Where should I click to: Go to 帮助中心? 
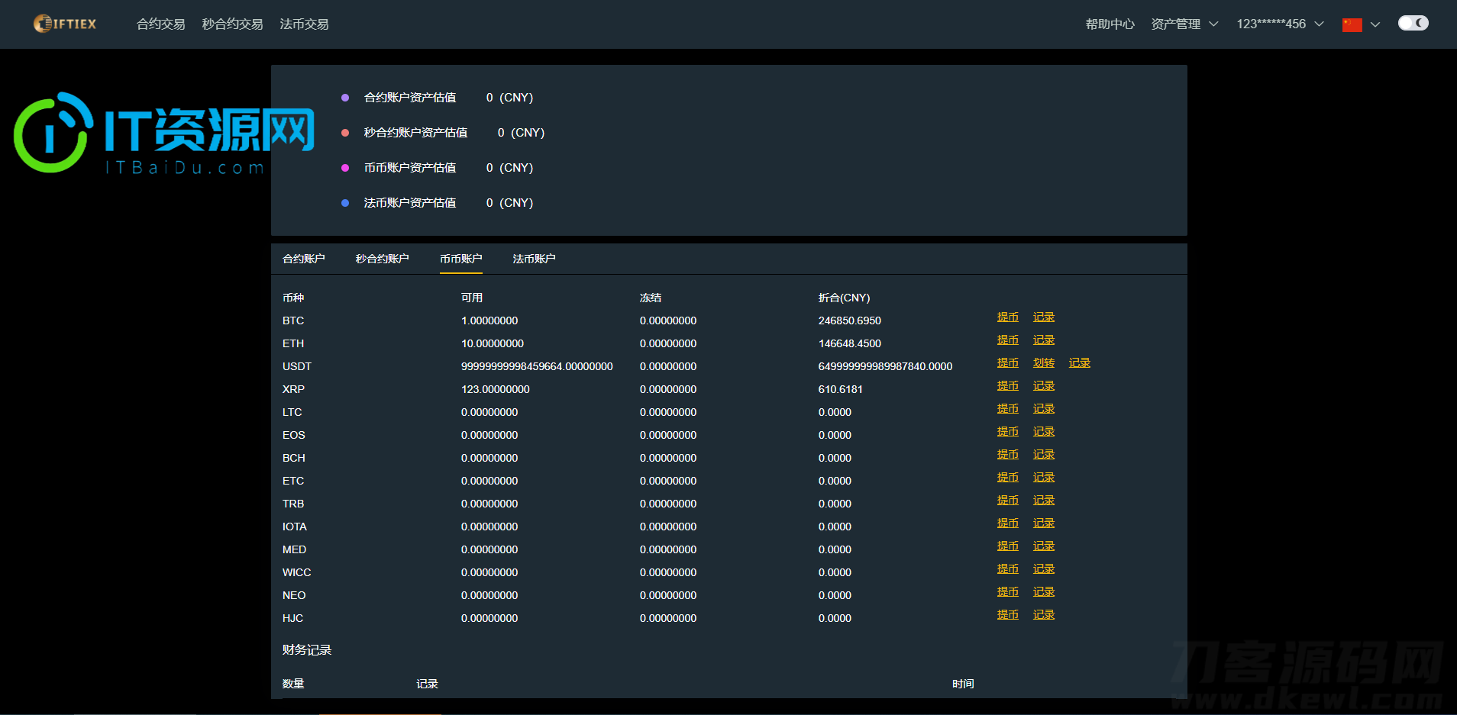pyautogui.click(x=1110, y=24)
